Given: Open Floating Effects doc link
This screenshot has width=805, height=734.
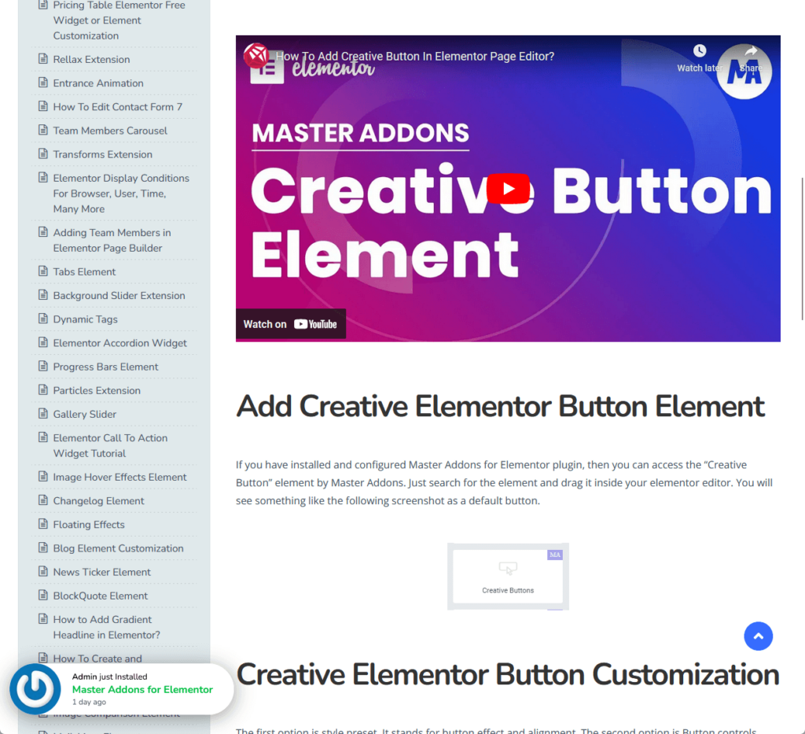Looking at the screenshot, I should (x=89, y=525).
